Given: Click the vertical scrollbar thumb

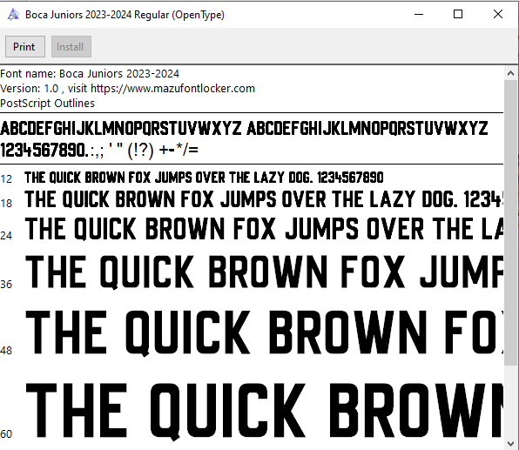Looking at the screenshot, I should (x=510, y=223).
